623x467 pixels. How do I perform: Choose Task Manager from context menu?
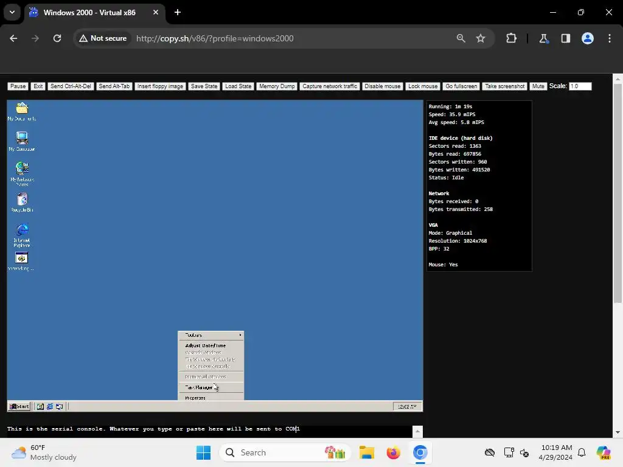(x=211, y=387)
